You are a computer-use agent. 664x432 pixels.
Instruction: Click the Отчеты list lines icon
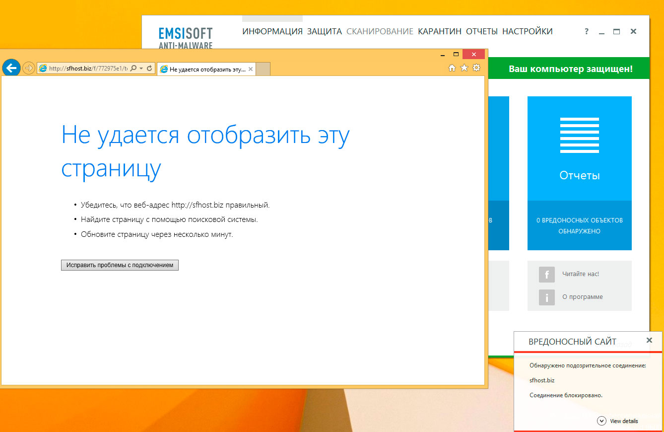pyautogui.click(x=580, y=135)
